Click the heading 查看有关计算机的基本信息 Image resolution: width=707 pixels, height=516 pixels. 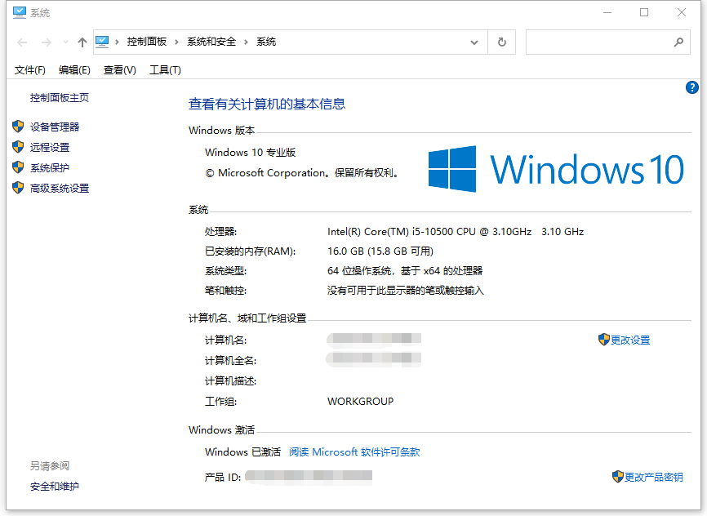tap(267, 105)
